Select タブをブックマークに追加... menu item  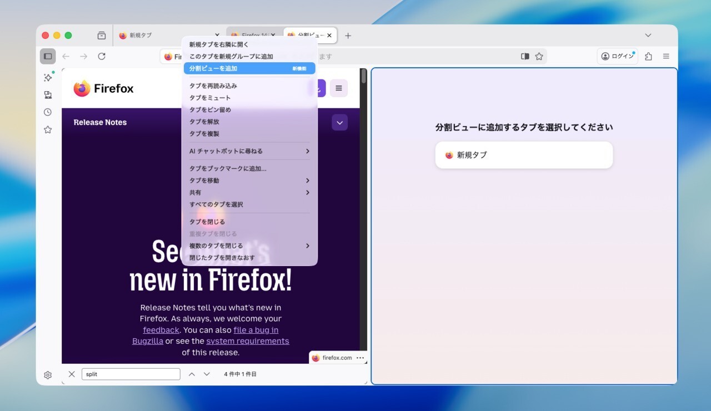pos(249,168)
